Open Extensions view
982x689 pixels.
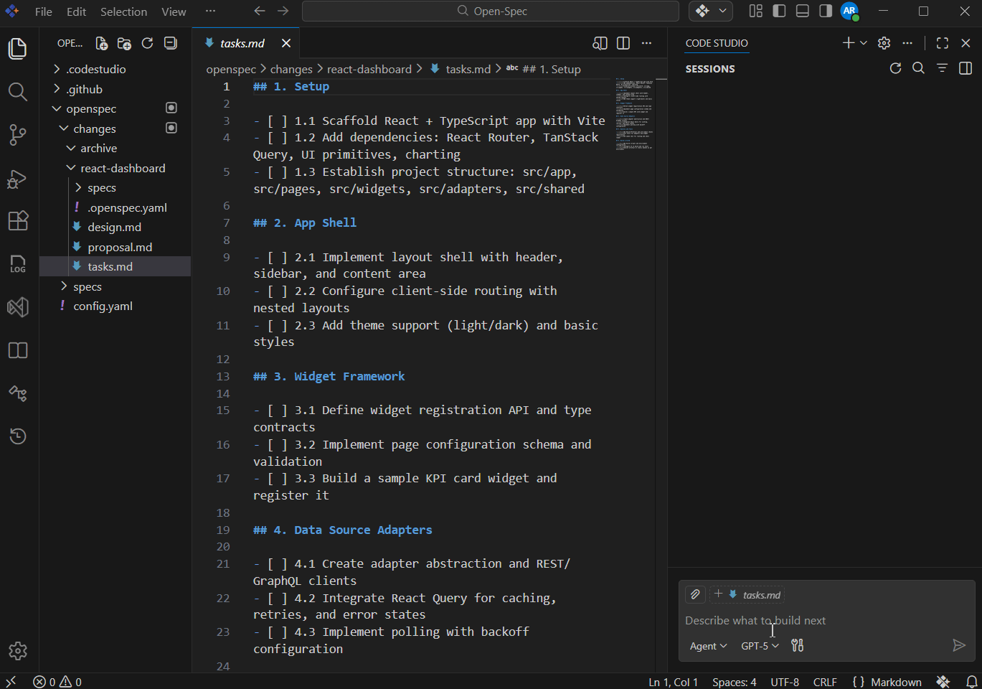(x=18, y=221)
